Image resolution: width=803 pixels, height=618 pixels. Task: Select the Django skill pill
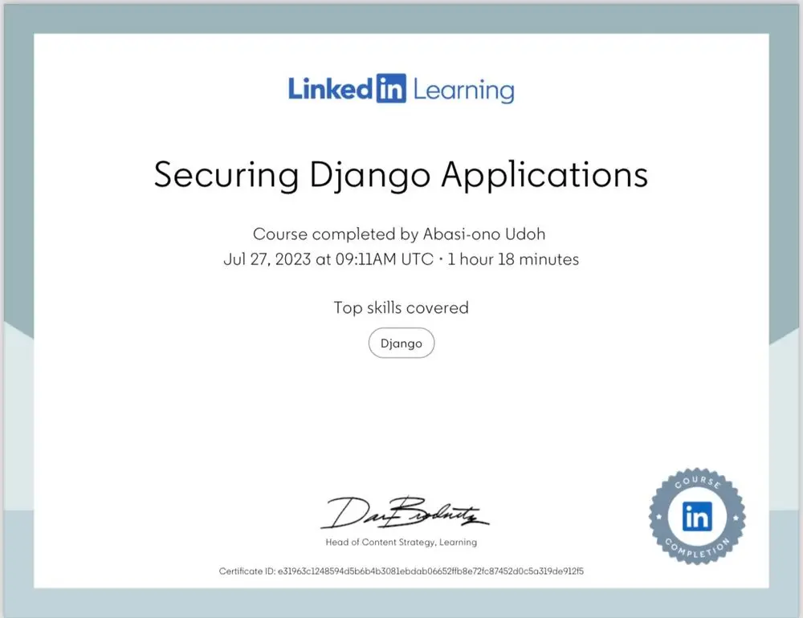[401, 343]
